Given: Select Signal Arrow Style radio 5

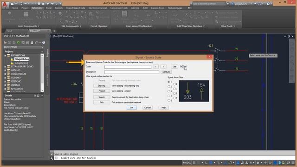Looking at the screenshot, I should 169,101.
